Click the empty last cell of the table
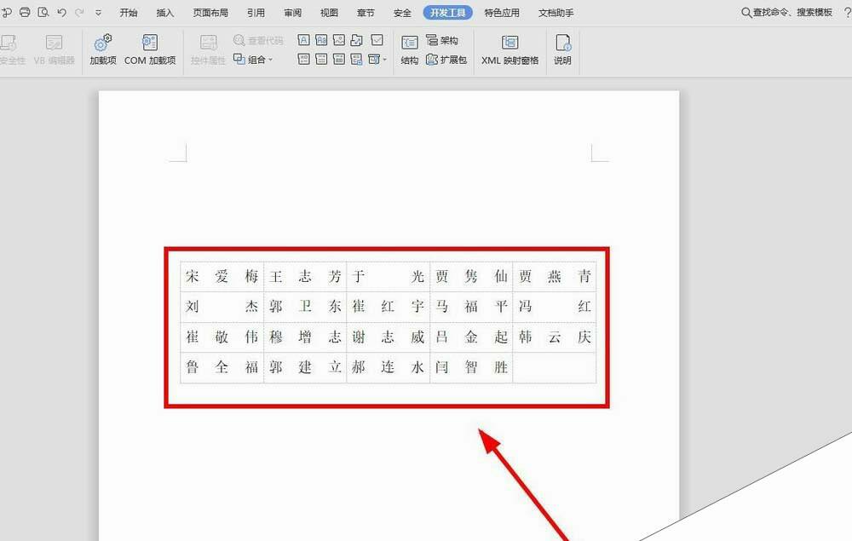Screen dimensions: 852x541 point(555,367)
